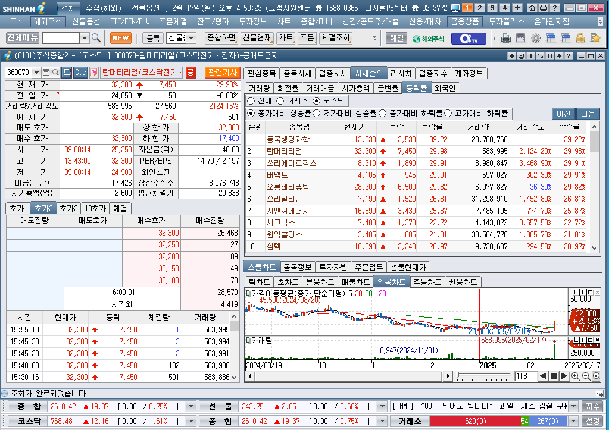Zoom in on the chart
Screen dimensions: 609x430
(576, 376)
